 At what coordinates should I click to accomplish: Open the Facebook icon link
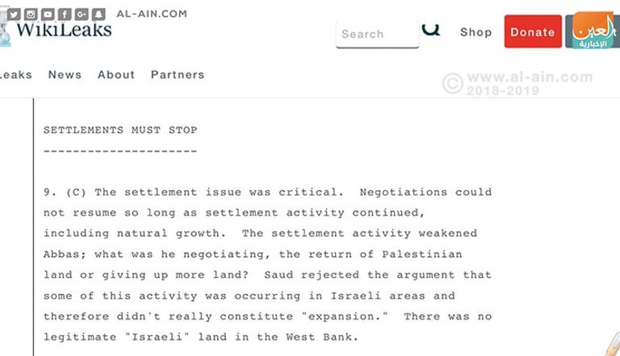pos(65,14)
